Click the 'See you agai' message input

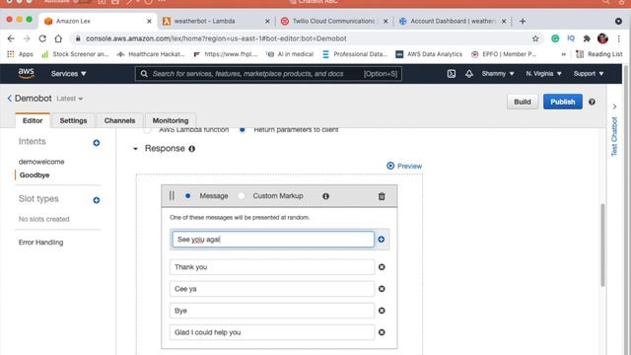pyautogui.click(x=273, y=240)
